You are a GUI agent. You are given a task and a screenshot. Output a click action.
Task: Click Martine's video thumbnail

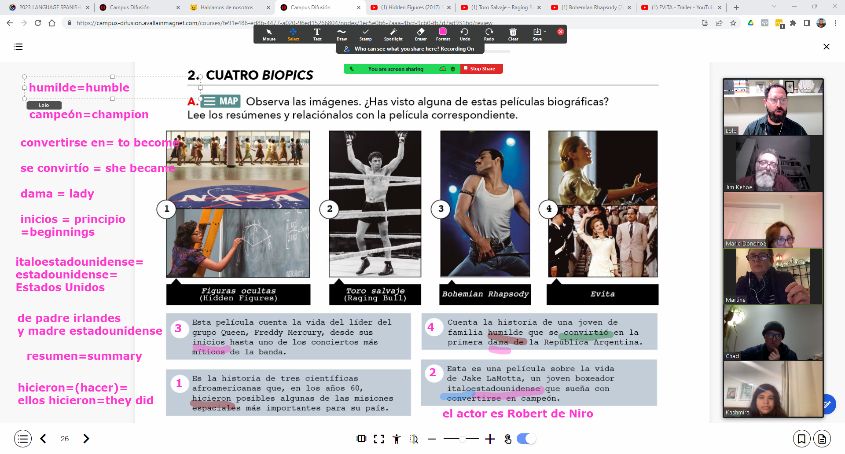coord(773,276)
